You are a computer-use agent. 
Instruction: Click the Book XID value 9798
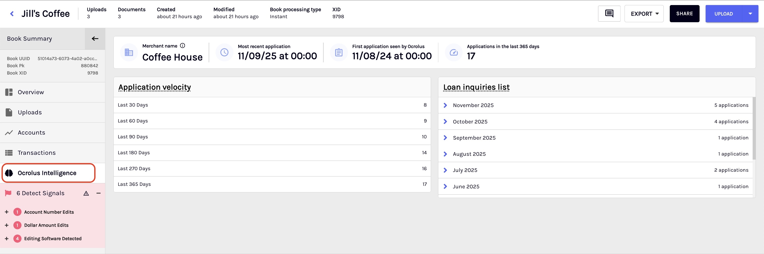point(92,73)
